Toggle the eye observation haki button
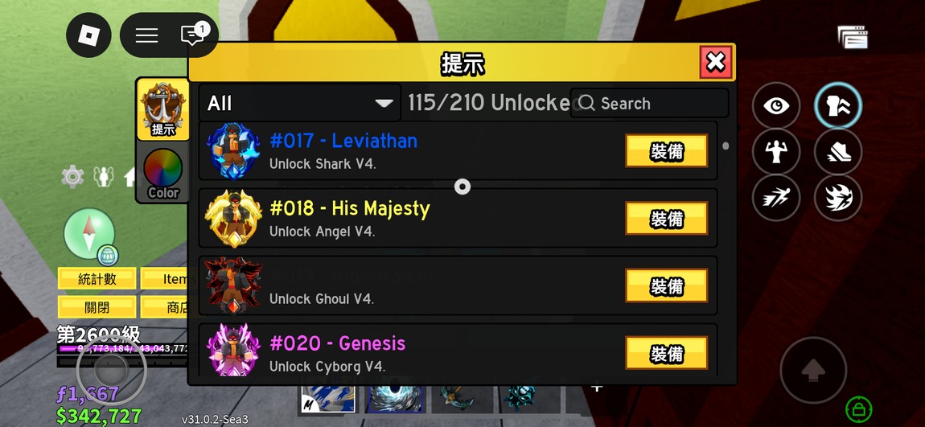925x427 pixels. tap(775, 105)
